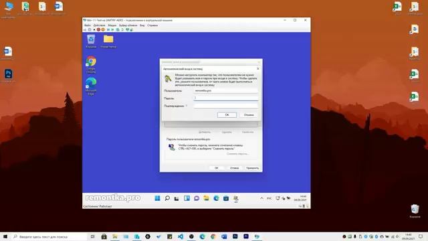Screen dimensions: 428x241
Task: Click the orange Shut Down button in the Hyper-V toolbar
Action: (x=103, y=29)
